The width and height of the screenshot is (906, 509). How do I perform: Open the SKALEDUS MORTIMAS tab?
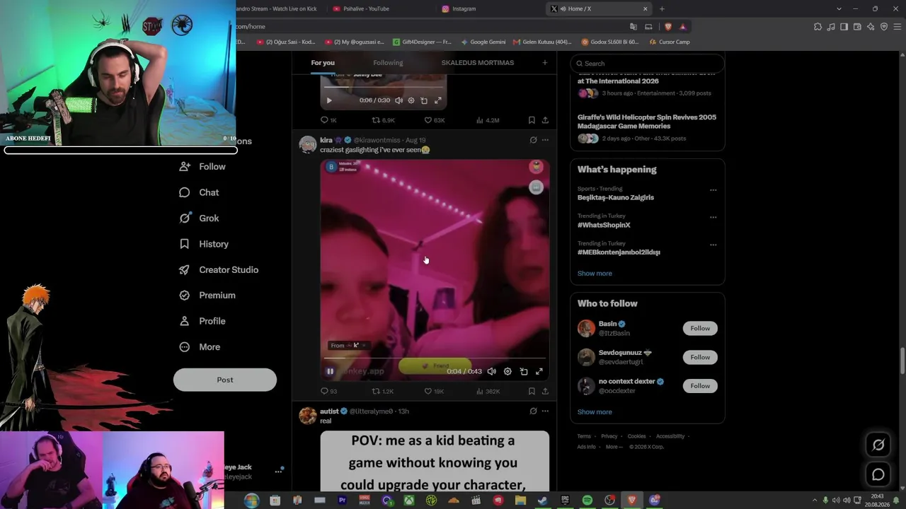click(478, 63)
